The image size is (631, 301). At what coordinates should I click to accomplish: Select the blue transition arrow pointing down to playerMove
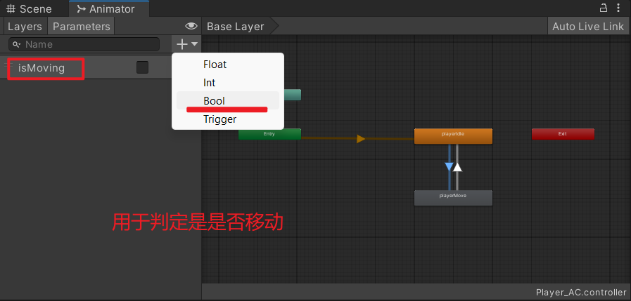pyautogui.click(x=449, y=167)
